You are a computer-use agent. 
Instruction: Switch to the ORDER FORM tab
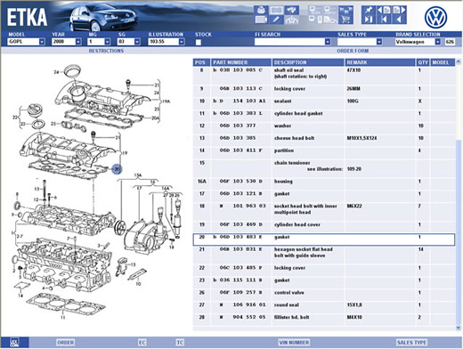pyautogui.click(x=353, y=51)
